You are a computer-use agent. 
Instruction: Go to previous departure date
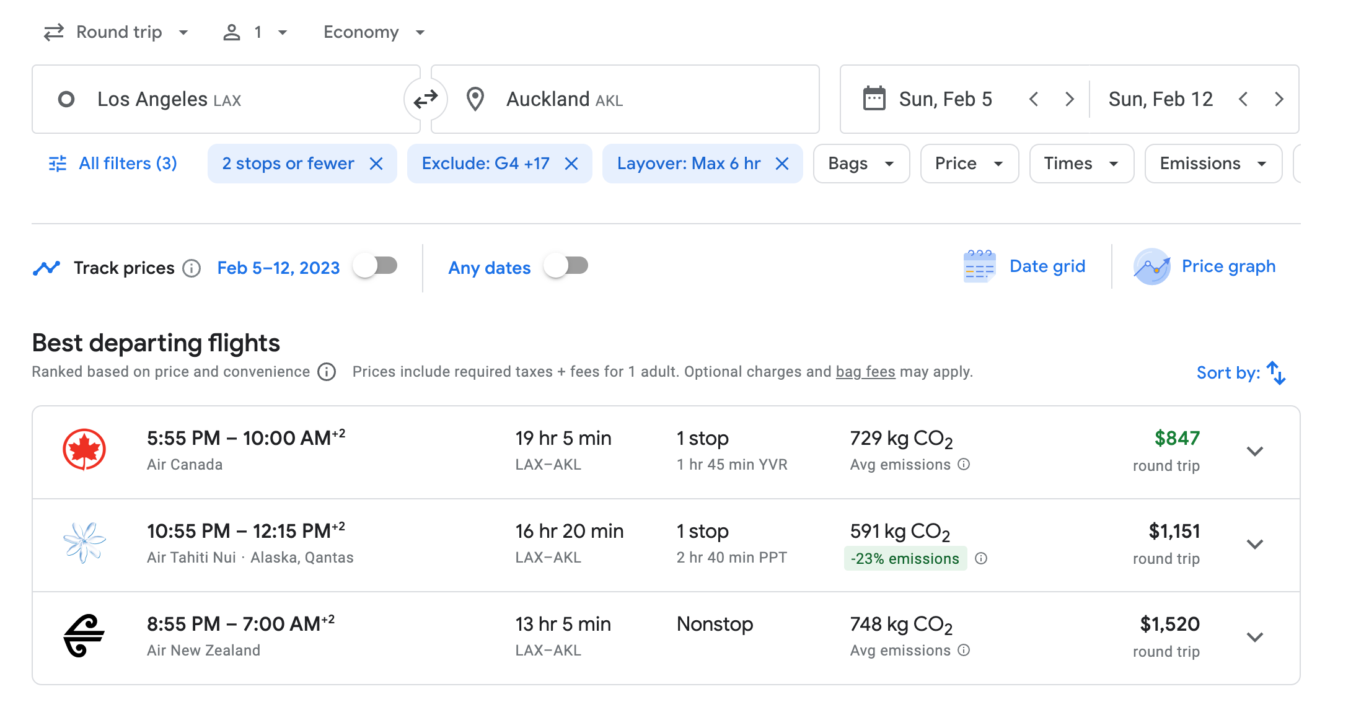[x=1034, y=99]
